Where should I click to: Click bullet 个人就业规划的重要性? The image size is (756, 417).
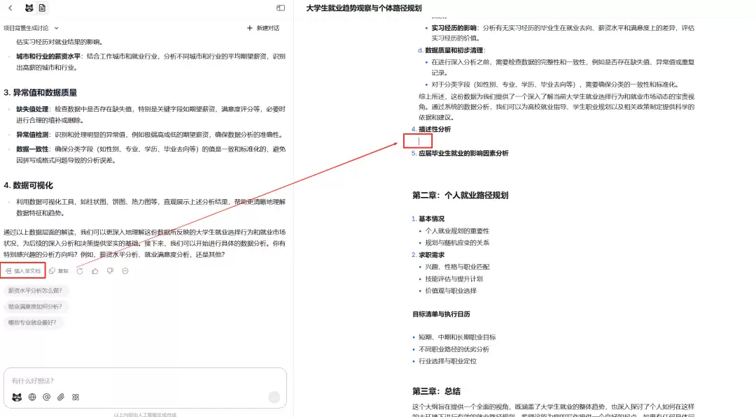point(457,231)
